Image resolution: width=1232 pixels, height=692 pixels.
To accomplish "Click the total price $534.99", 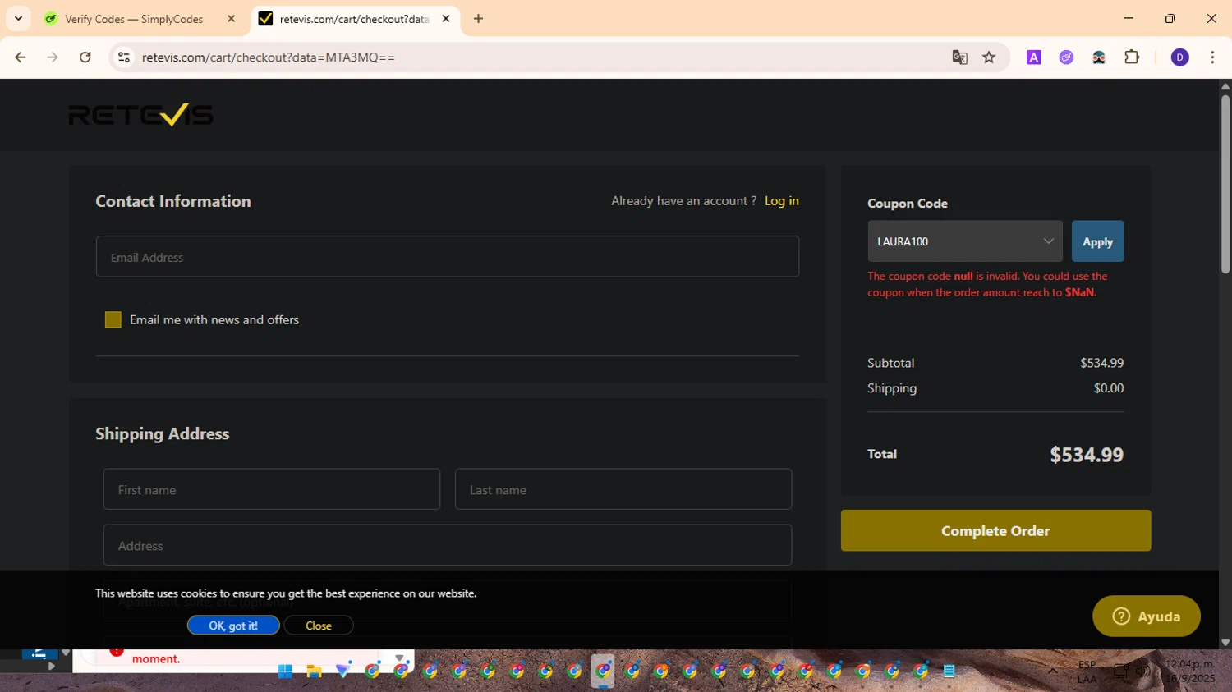I will tap(1087, 455).
